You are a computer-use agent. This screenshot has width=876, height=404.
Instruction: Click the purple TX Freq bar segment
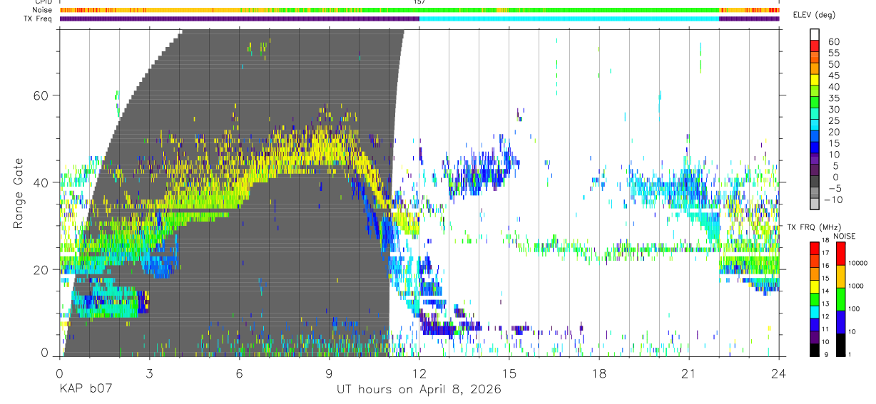[240, 19]
